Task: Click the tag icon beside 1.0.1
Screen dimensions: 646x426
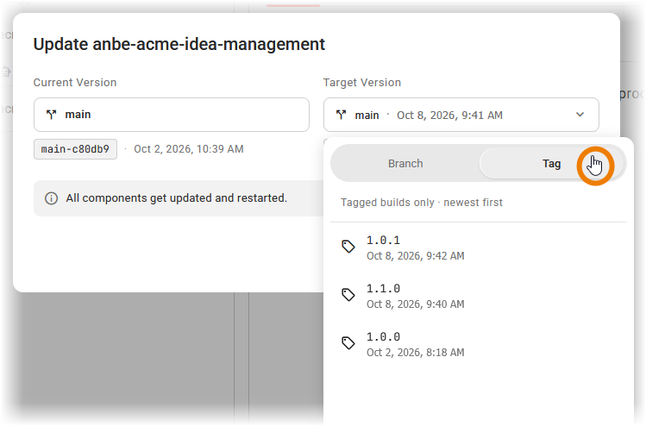Action: pos(348,247)
